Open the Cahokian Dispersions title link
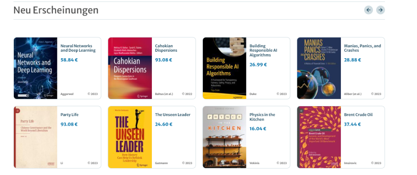 [166, 48]
